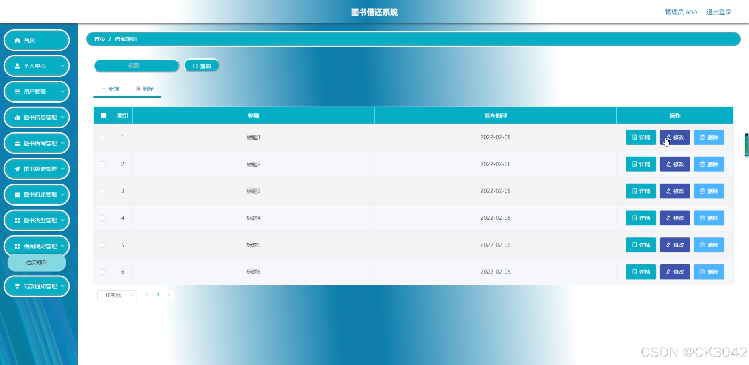The width and height of the screenshot is (749, 365).
Task: Click the 标题 search input field
Action: pos(137,66)
